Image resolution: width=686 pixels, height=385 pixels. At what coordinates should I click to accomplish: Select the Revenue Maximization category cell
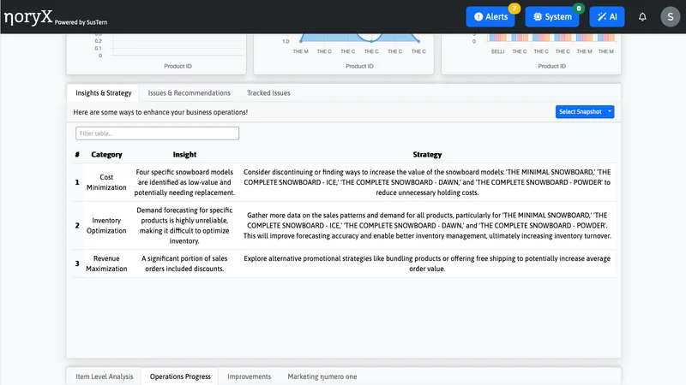(106, 264)
